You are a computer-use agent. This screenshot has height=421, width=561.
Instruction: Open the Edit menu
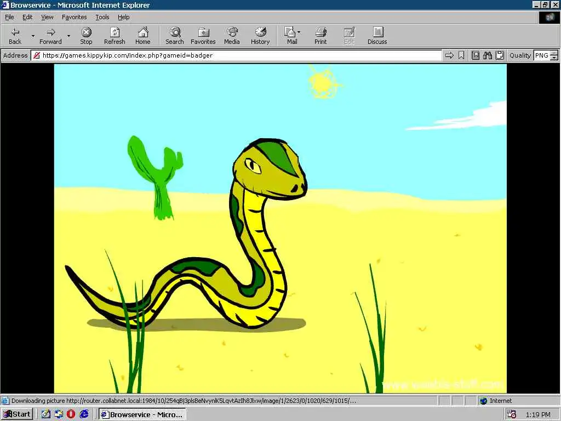(x=27, y=17)
